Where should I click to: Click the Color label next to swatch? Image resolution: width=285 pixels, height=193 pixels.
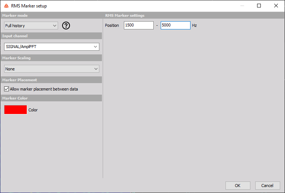[x=33, y=110]
